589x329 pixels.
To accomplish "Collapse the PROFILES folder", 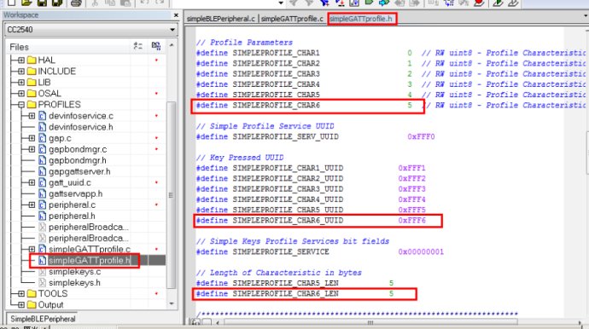I will click(21, 104).
